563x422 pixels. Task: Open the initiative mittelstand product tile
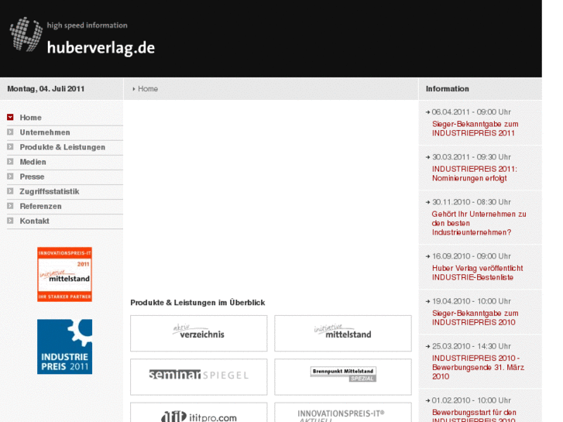click(343, 333)
